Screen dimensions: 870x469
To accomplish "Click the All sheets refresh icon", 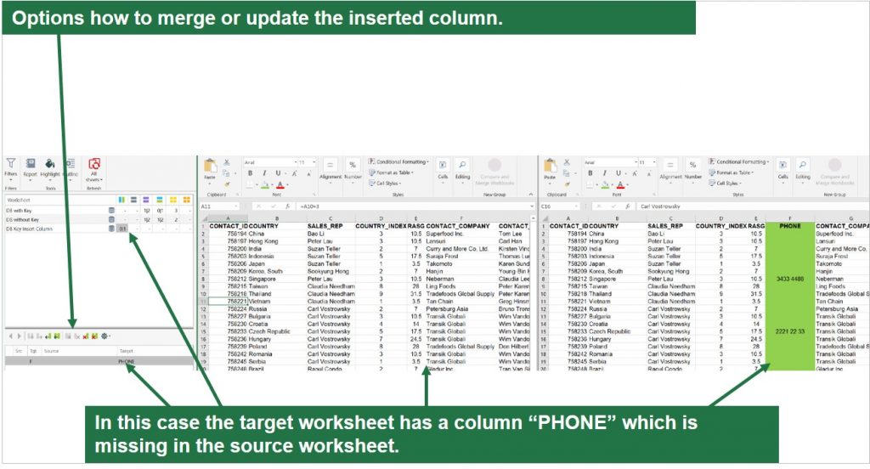I will click(x=95, y=164).
